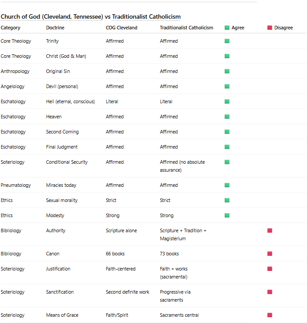Click the green marker in Modesty row
The height and width of the screenshot is (323, 307).
[x=227, y=215]
